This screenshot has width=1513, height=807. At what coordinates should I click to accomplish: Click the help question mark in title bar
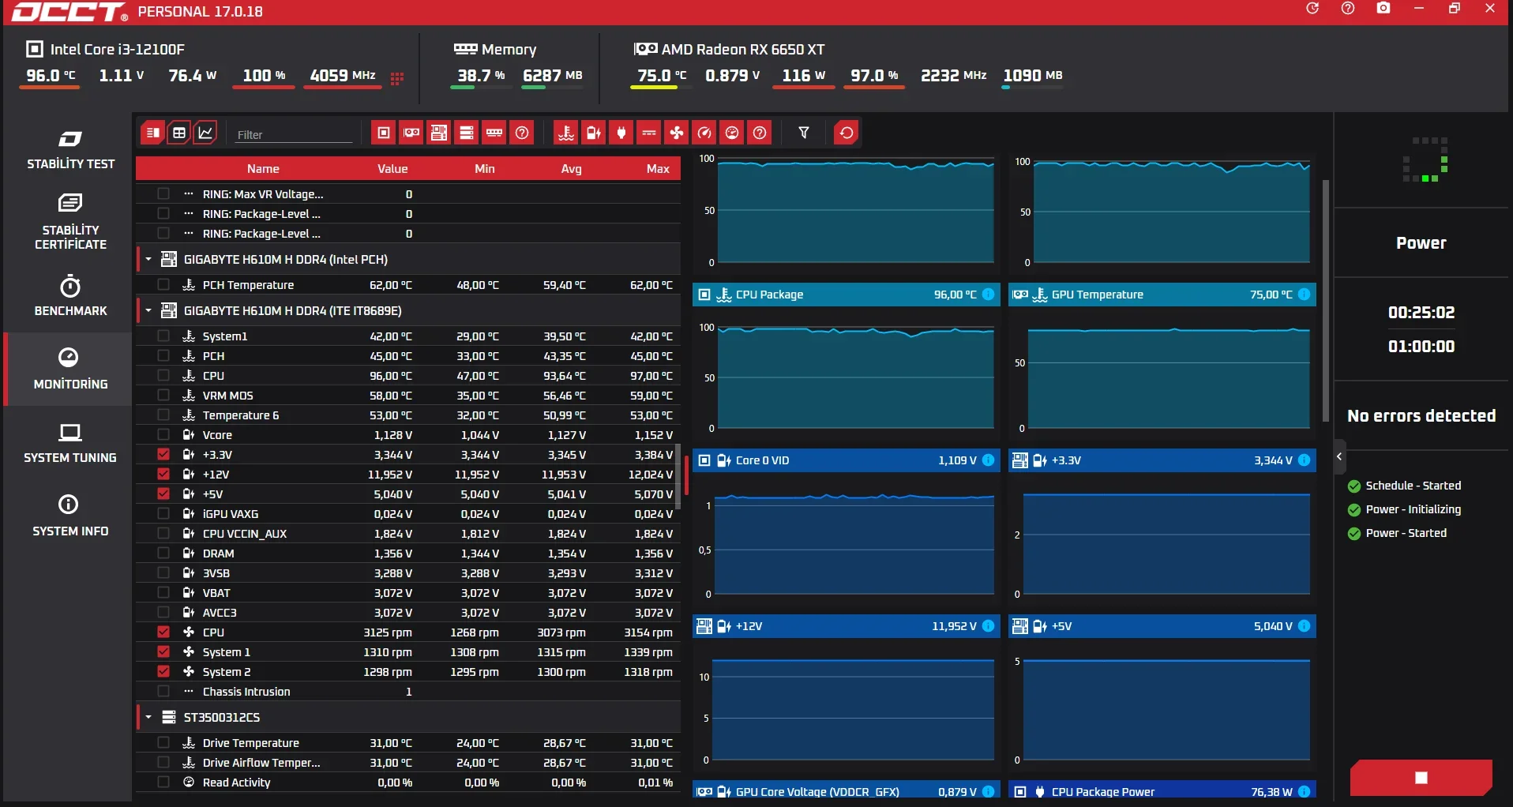click(x=1348, y=9)
